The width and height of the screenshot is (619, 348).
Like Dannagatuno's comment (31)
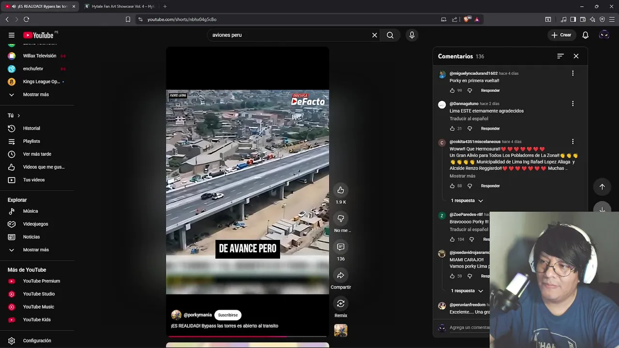[452, 129]
